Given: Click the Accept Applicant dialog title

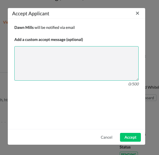Looking at the screenshot, I should coord(31,14).
